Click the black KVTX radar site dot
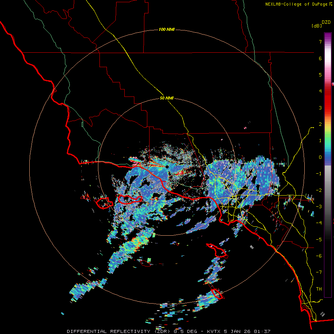Screen dimensions: 334x334 click(167, 167)
